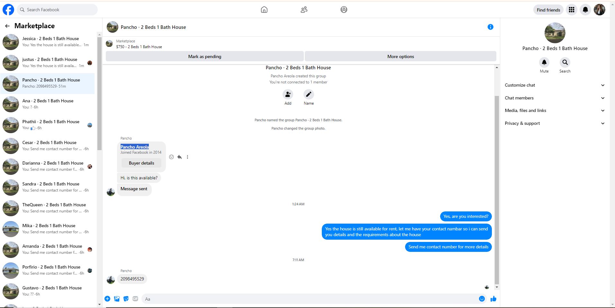Screen dimensions: 615x308
Task: Open justus's conversation
Action: (x=48, y=63)
